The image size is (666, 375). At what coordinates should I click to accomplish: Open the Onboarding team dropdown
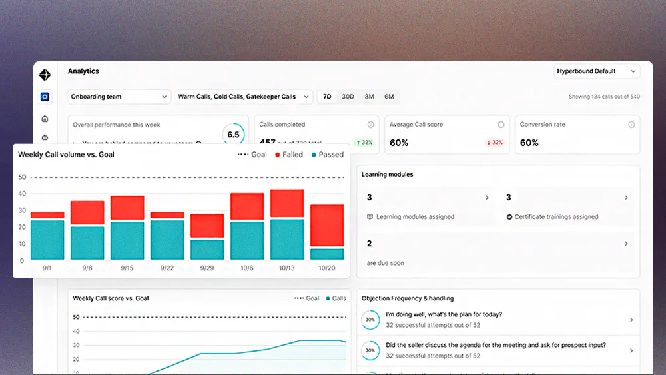pos(119,97)
